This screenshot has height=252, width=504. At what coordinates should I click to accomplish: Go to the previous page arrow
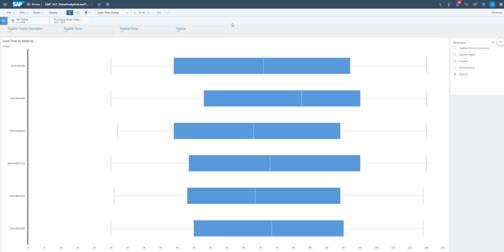tap(135, 12)
